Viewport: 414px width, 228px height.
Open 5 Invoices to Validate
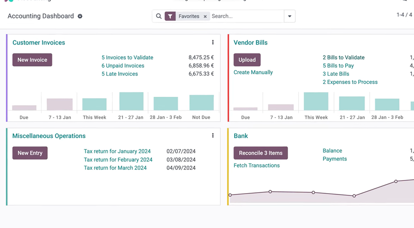tap(127, 57)
